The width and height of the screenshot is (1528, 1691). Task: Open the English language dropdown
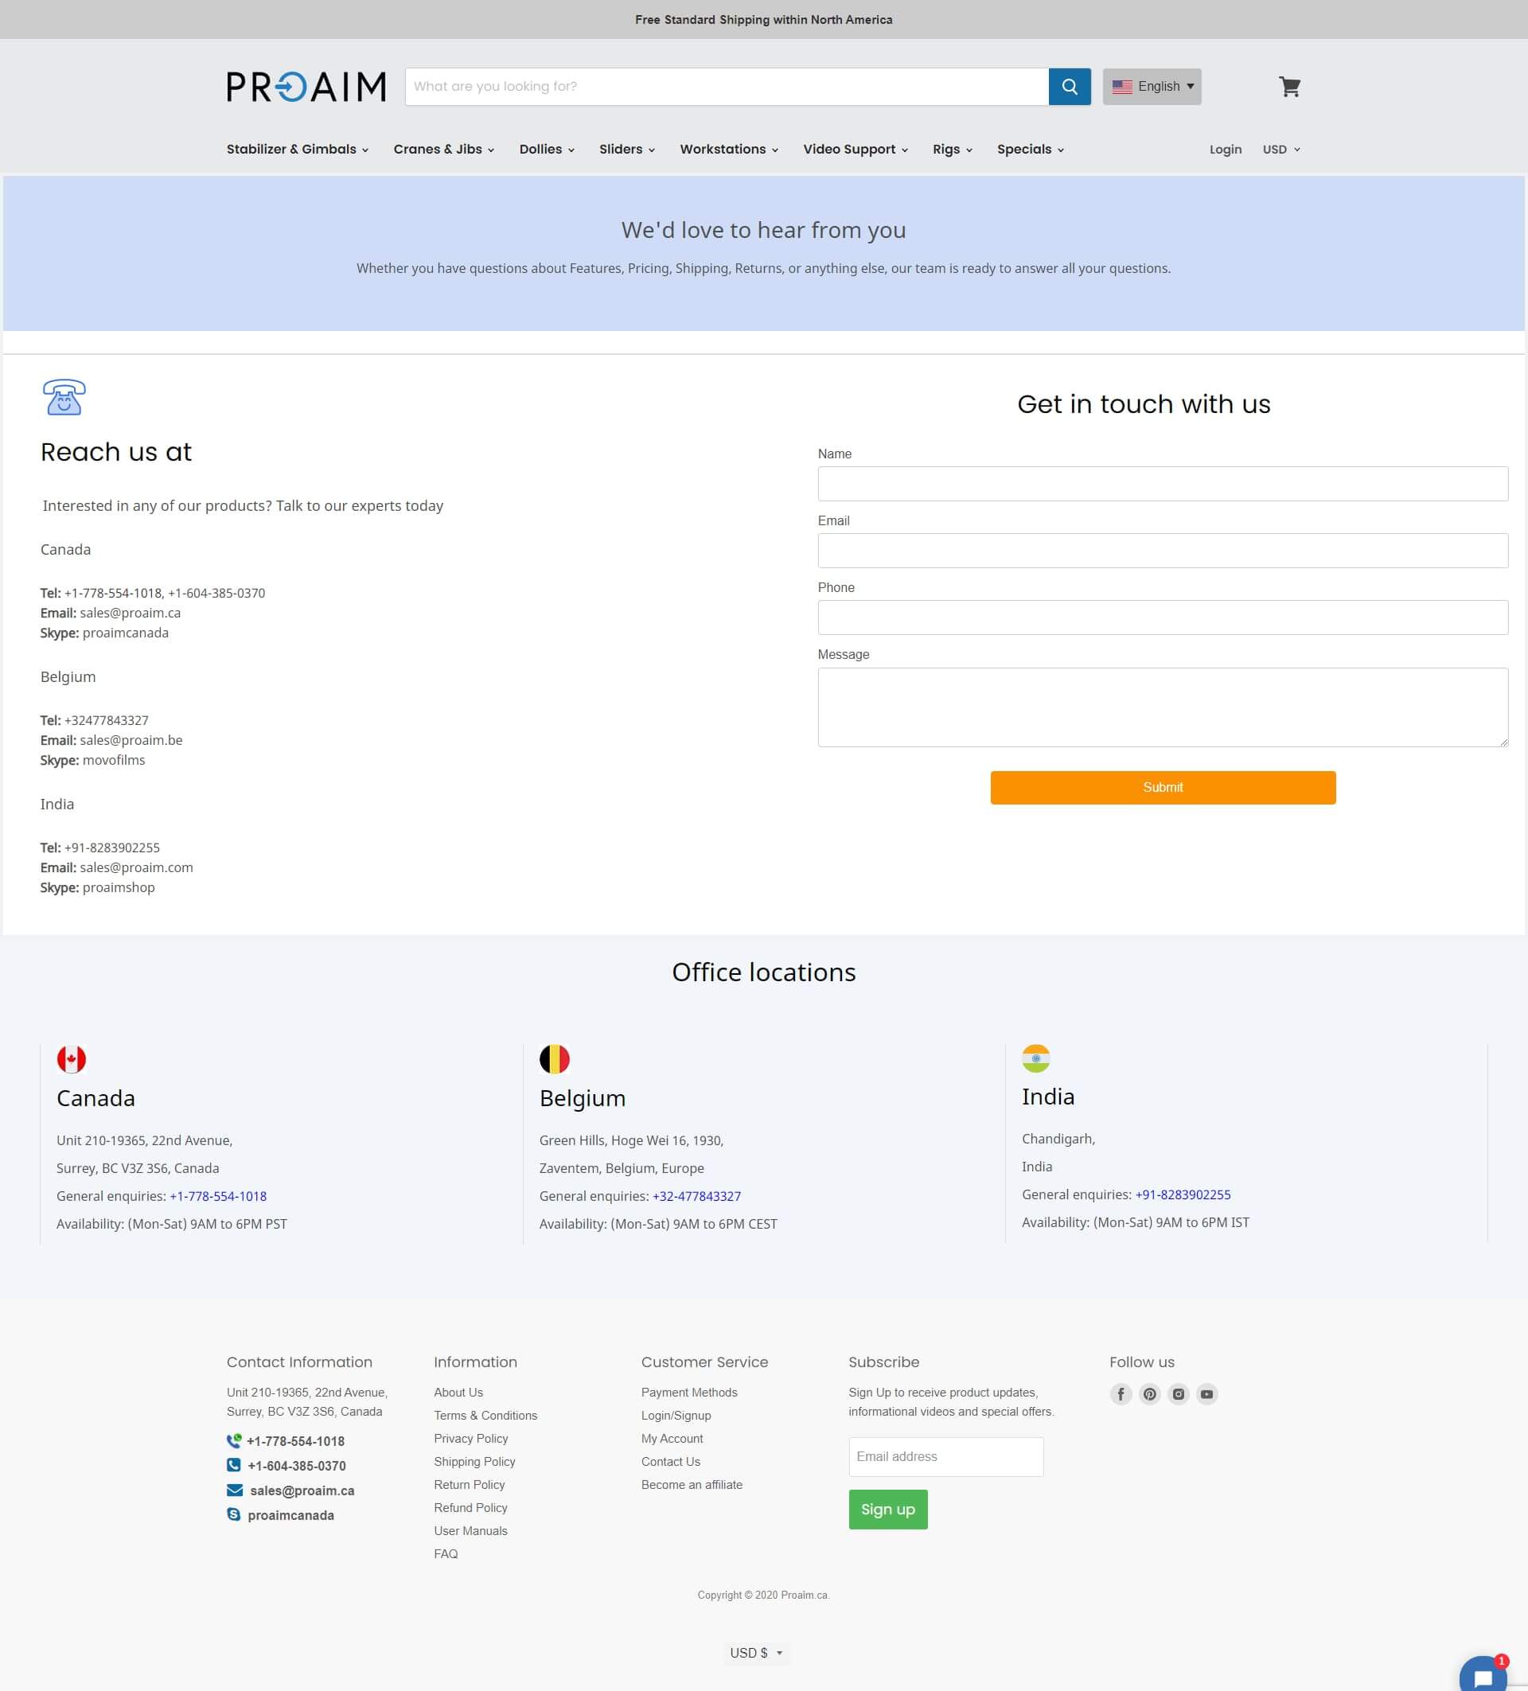(1152, 87)
